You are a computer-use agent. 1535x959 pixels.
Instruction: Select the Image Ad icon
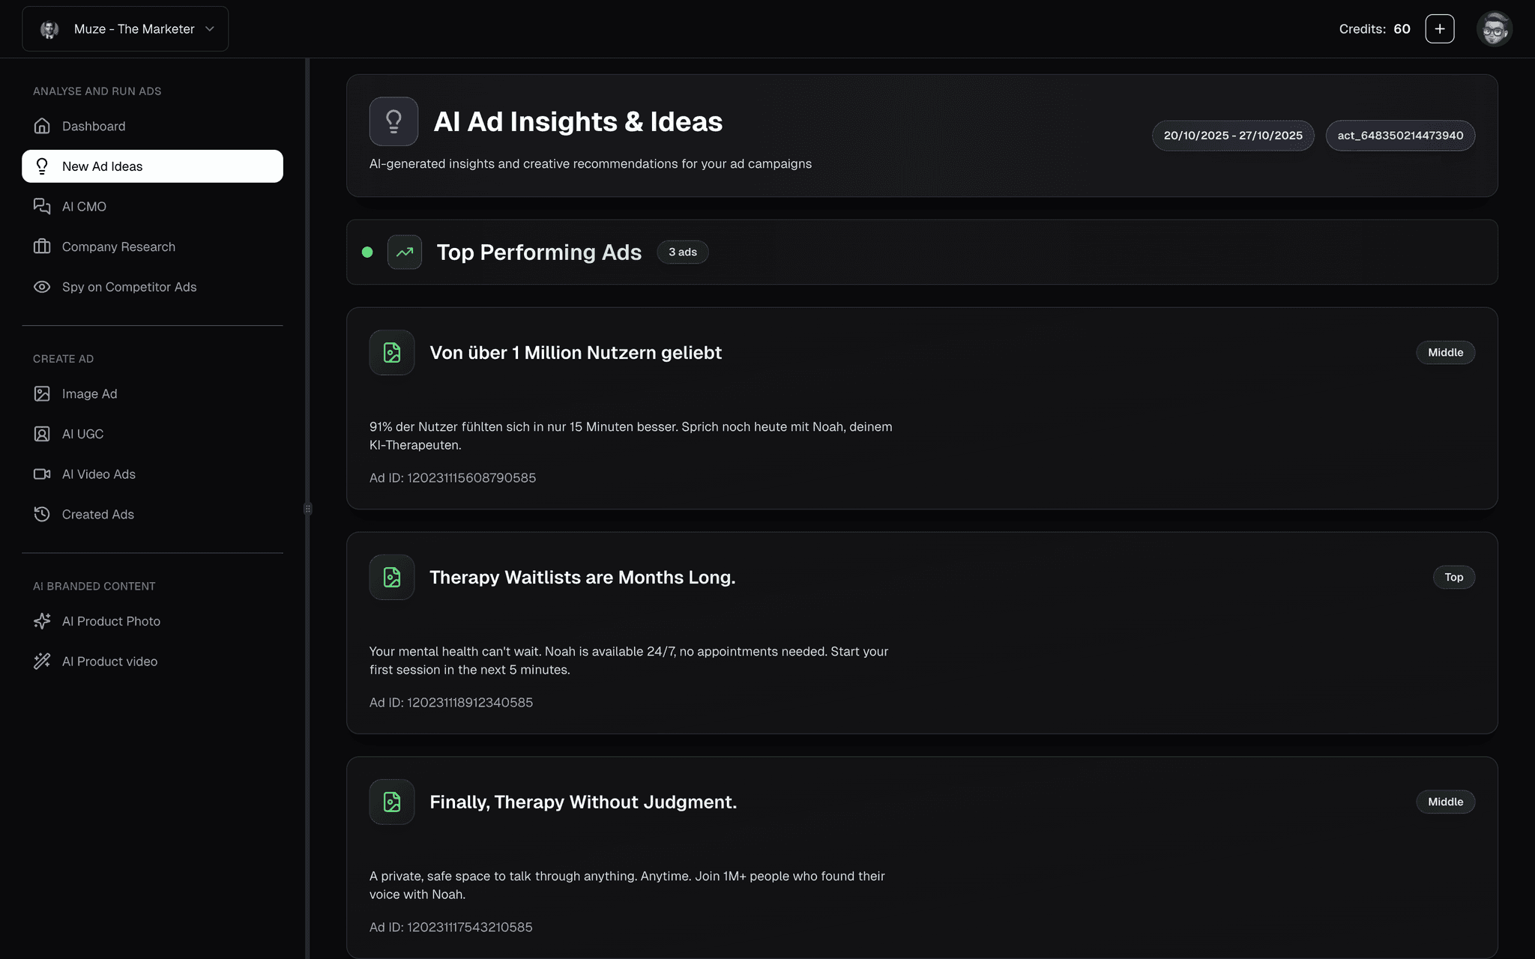pos(42,393)
